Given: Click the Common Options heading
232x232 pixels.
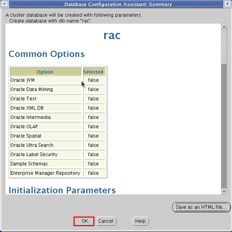Looking at the screenshot, I should tap(46, 54).
